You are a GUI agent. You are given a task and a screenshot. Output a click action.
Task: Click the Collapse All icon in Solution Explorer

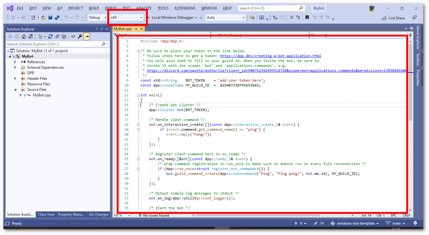click(57, 37)
